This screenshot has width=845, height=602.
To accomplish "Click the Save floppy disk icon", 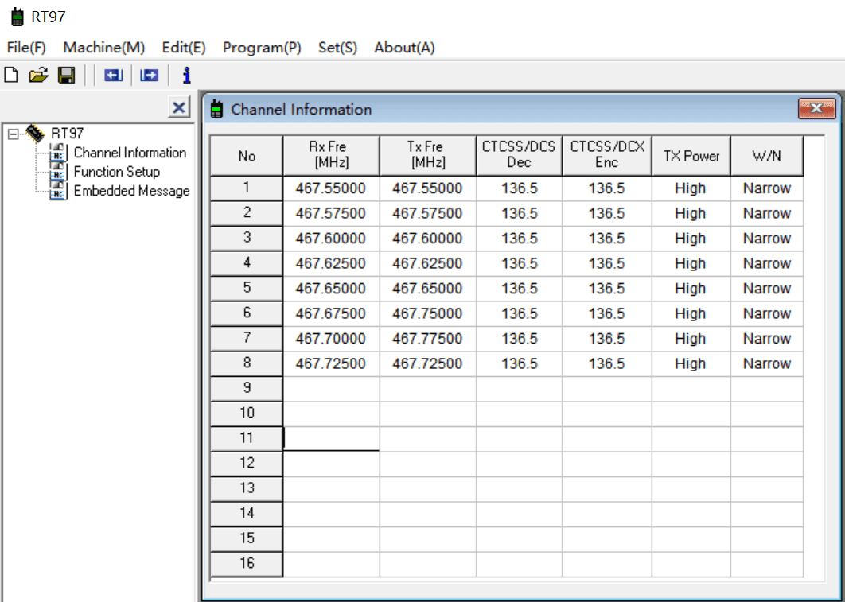I will coord(67,76).
